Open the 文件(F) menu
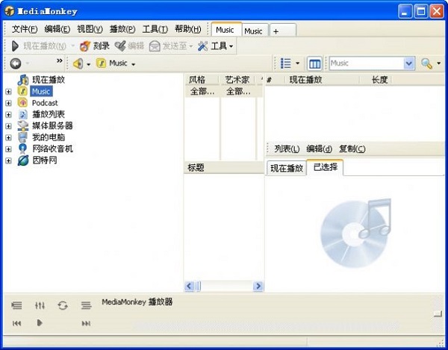 point(25,29)
